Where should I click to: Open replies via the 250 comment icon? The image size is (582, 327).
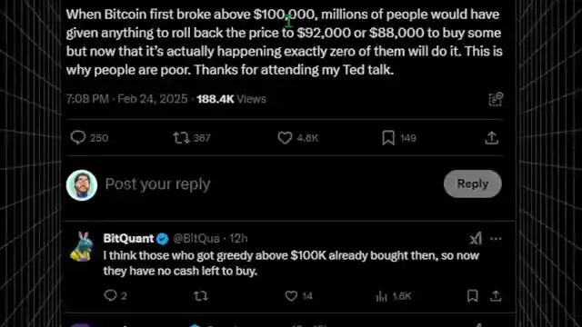[78, 137]
